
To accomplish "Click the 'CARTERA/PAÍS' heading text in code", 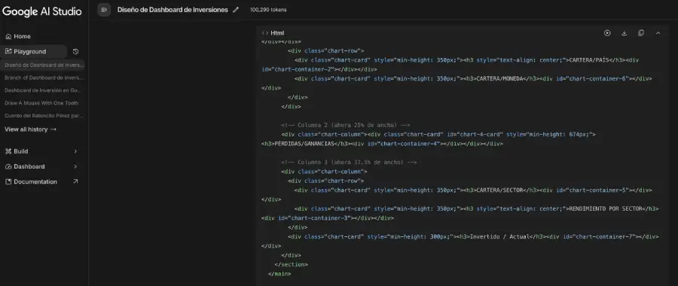I will coord(590,60).
